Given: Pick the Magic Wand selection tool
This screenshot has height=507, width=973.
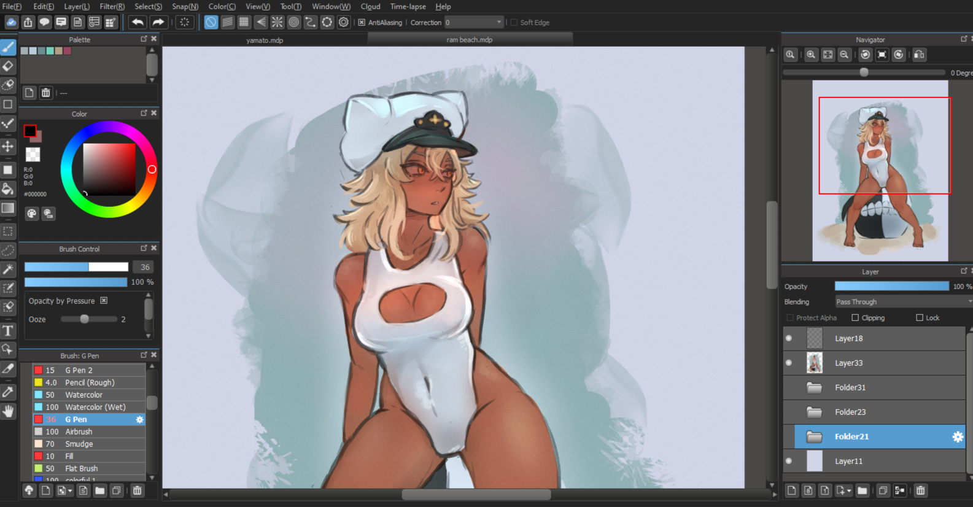Looking at the screenshot, I should pos(8,269).
